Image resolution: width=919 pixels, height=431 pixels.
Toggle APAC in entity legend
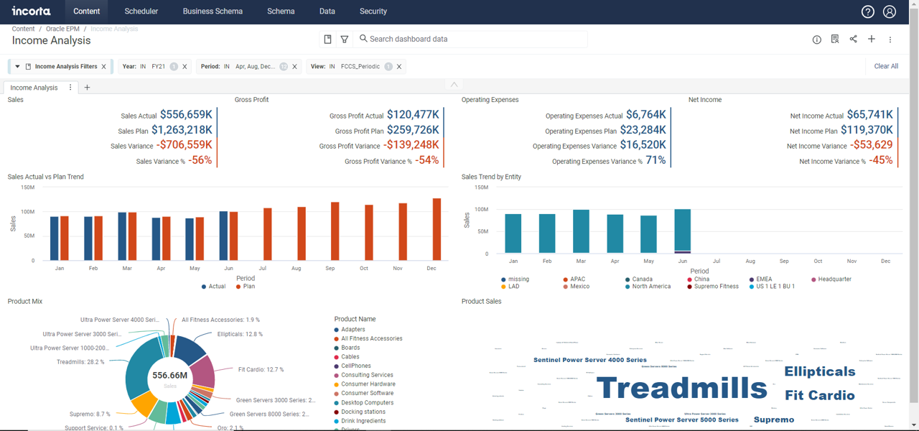(x=574, y=279)
